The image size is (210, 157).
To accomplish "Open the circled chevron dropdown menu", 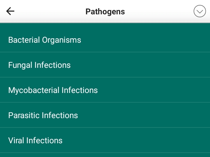I will (x=200, y=11).
